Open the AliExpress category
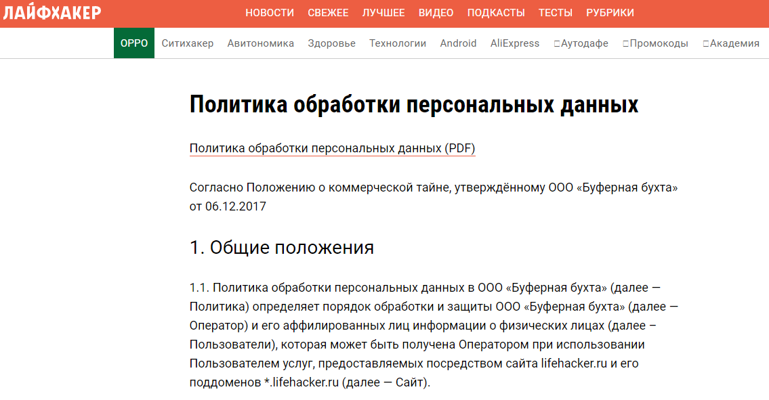Screen dimensions: 769x400 coord(515,42)
